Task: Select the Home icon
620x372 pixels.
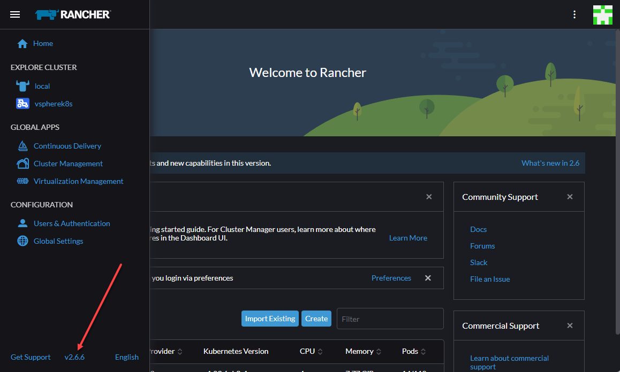Action: [22, 43]
